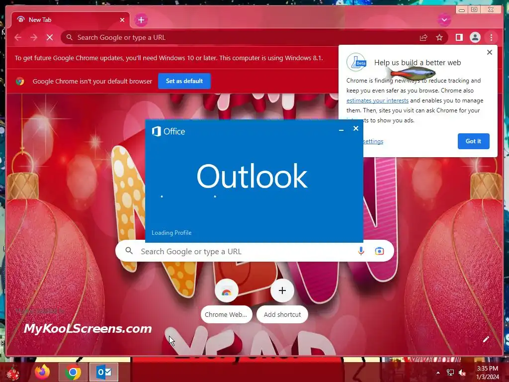Close the New Tab tab
The height and width of the screenshot is (382, 509).
122,20
